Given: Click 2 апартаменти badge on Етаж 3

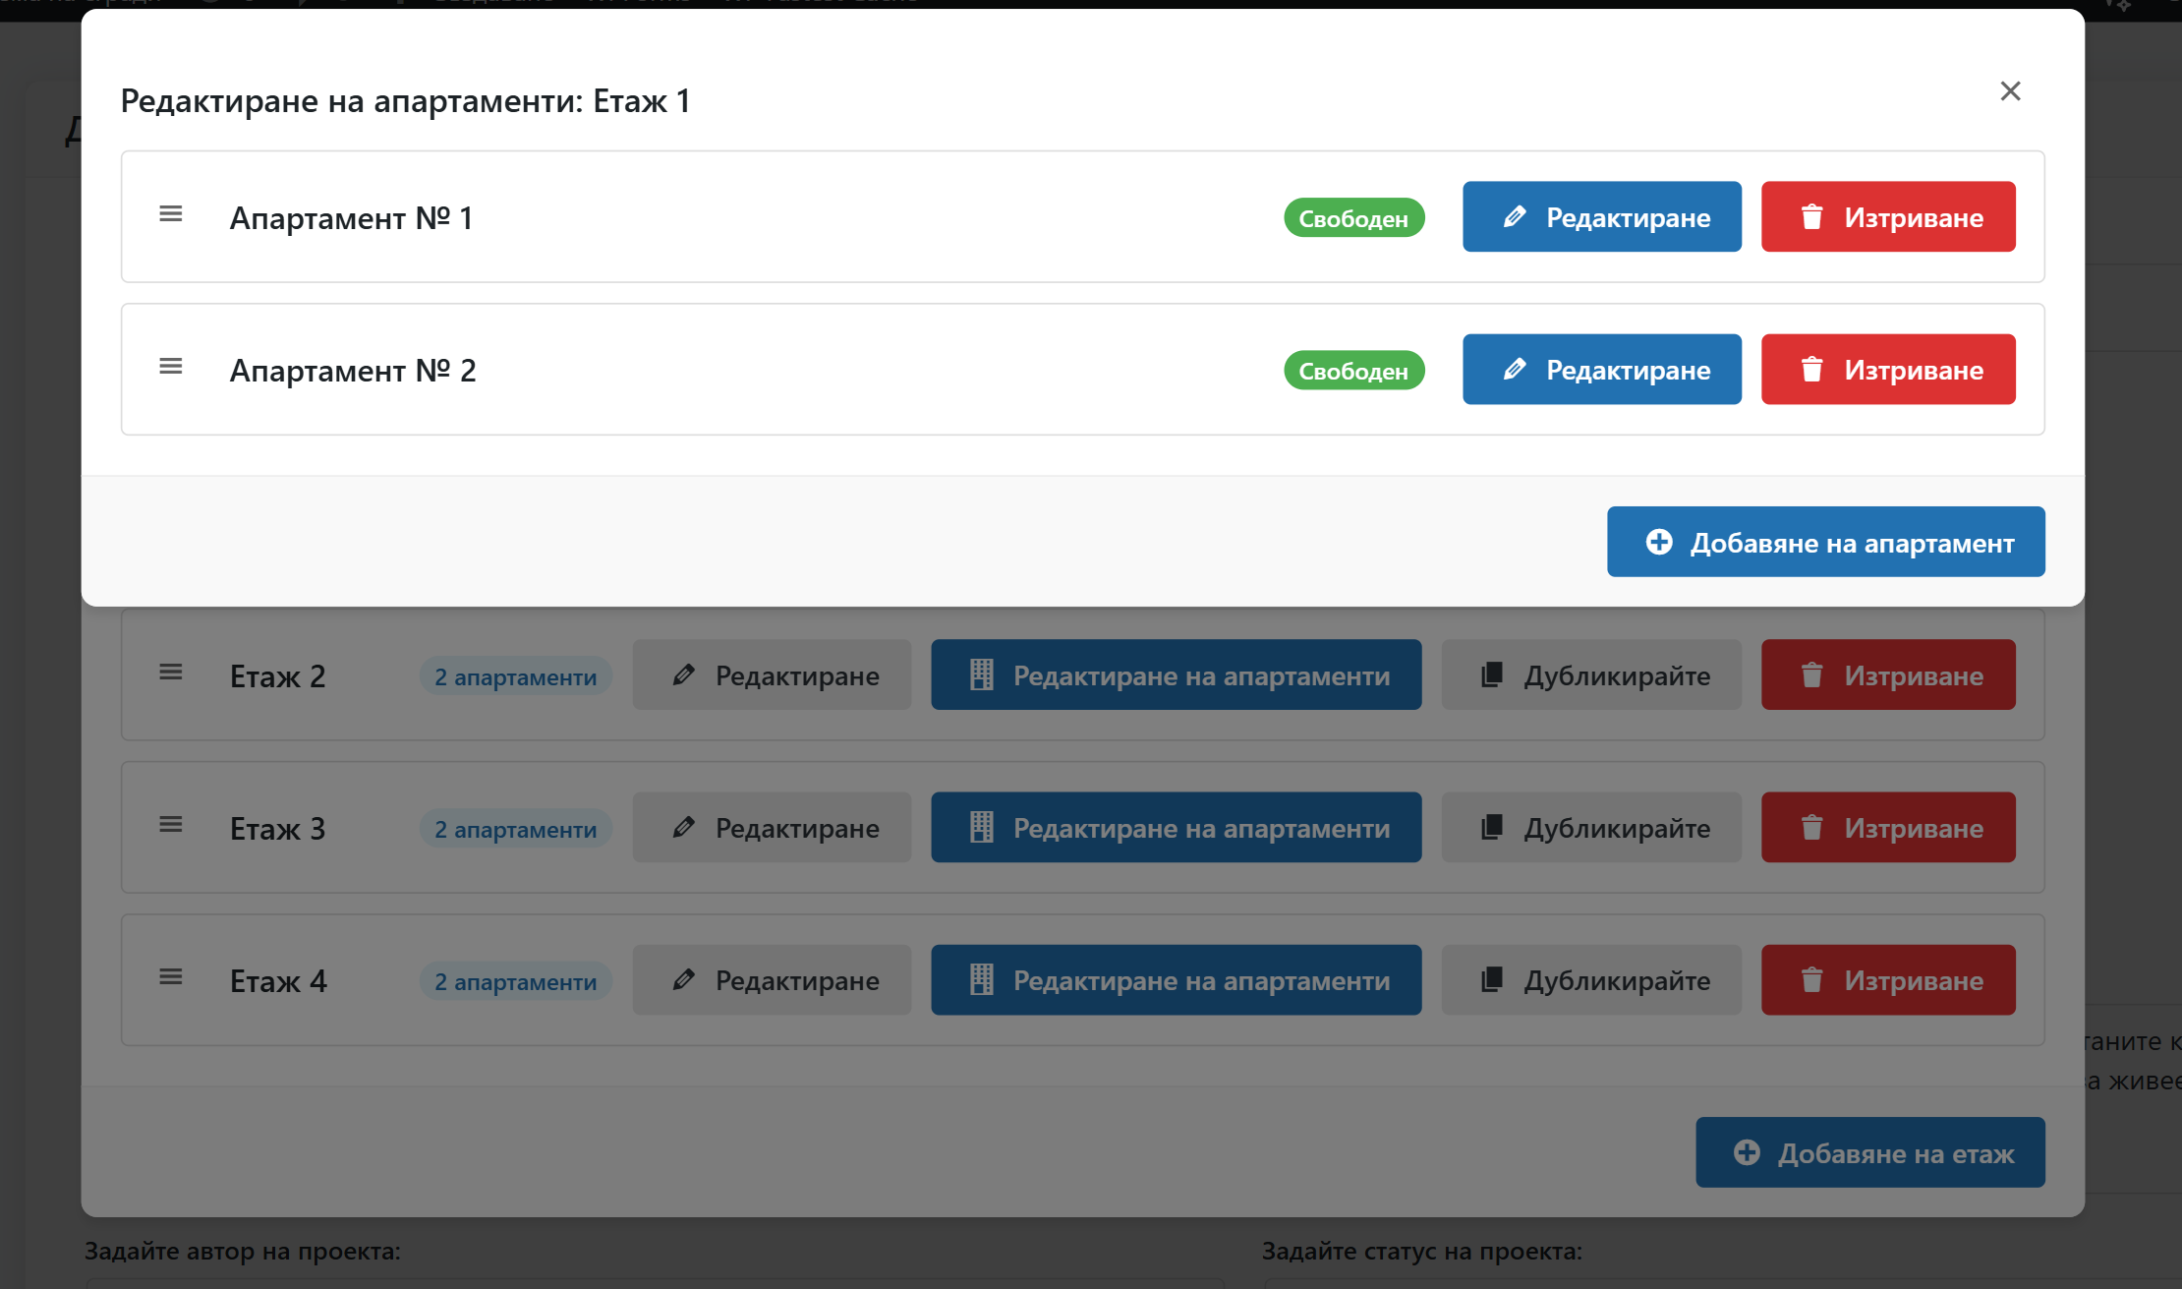Looking at the screenshot, I should [515, 829].
